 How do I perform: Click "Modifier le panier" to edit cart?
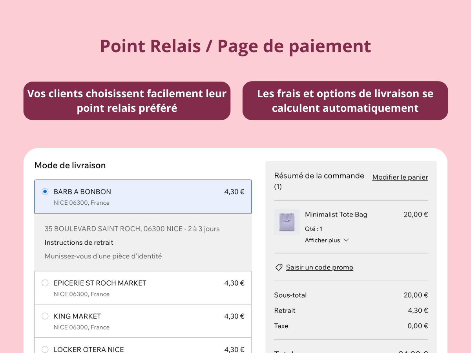[x=400, y=177]
